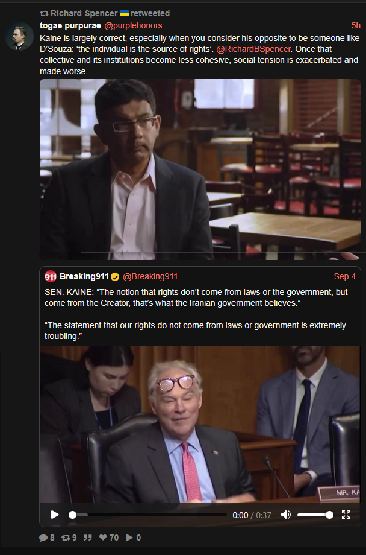Screen dimensions: 366x555
Task: Play the Breaking911 video
Action: point(55,515)
